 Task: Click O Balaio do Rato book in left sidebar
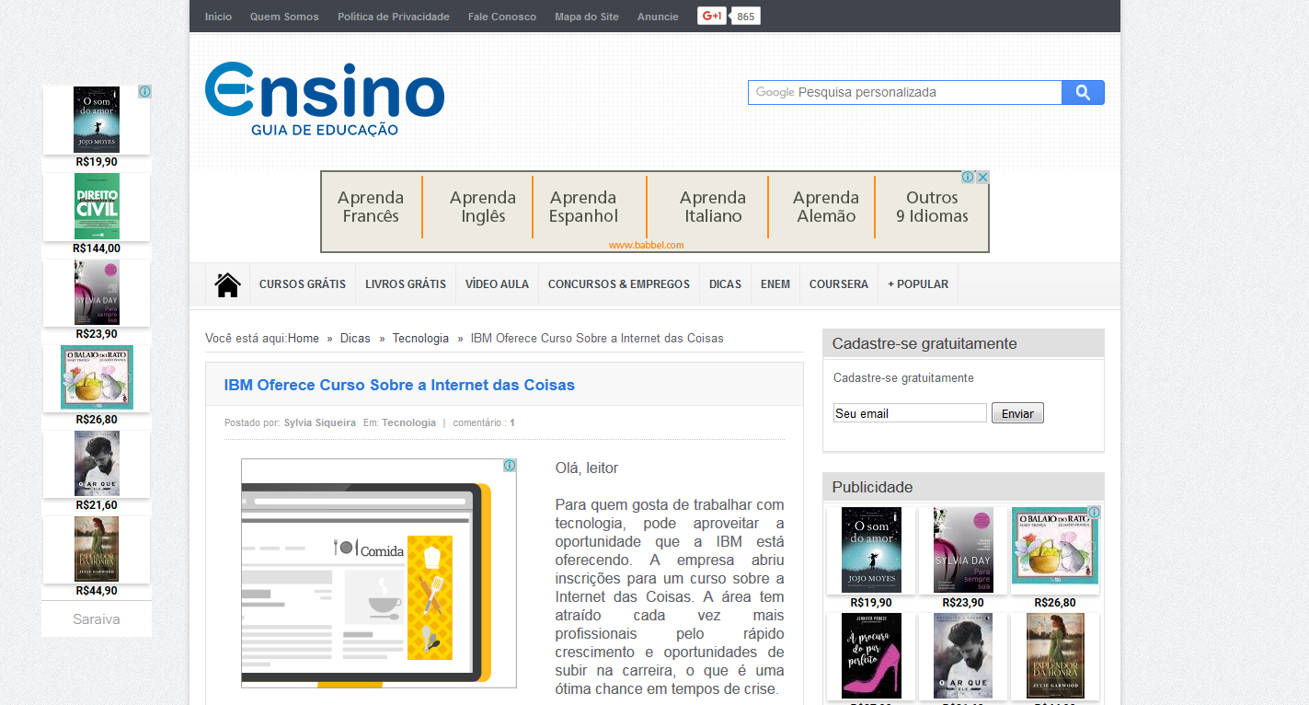[97, 377]
